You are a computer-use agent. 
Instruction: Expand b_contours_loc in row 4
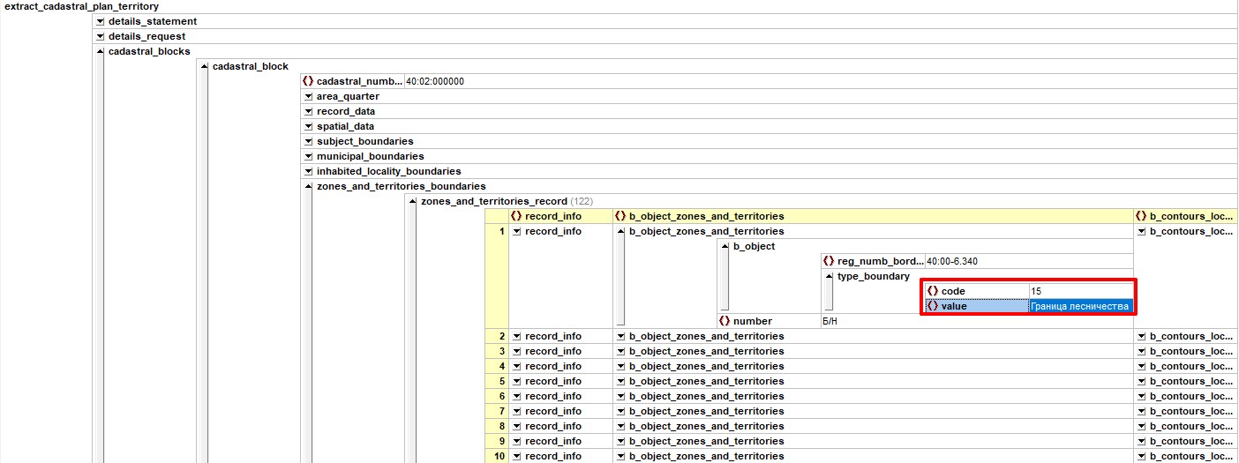(x=1141, y=366)
